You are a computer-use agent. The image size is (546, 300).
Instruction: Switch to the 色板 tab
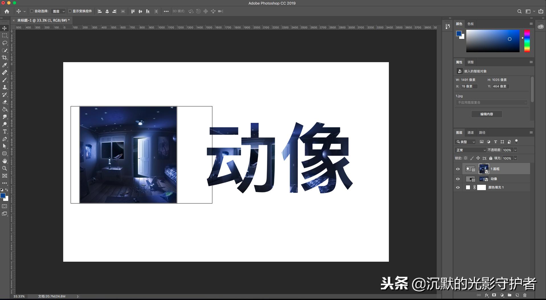point(470,24)
